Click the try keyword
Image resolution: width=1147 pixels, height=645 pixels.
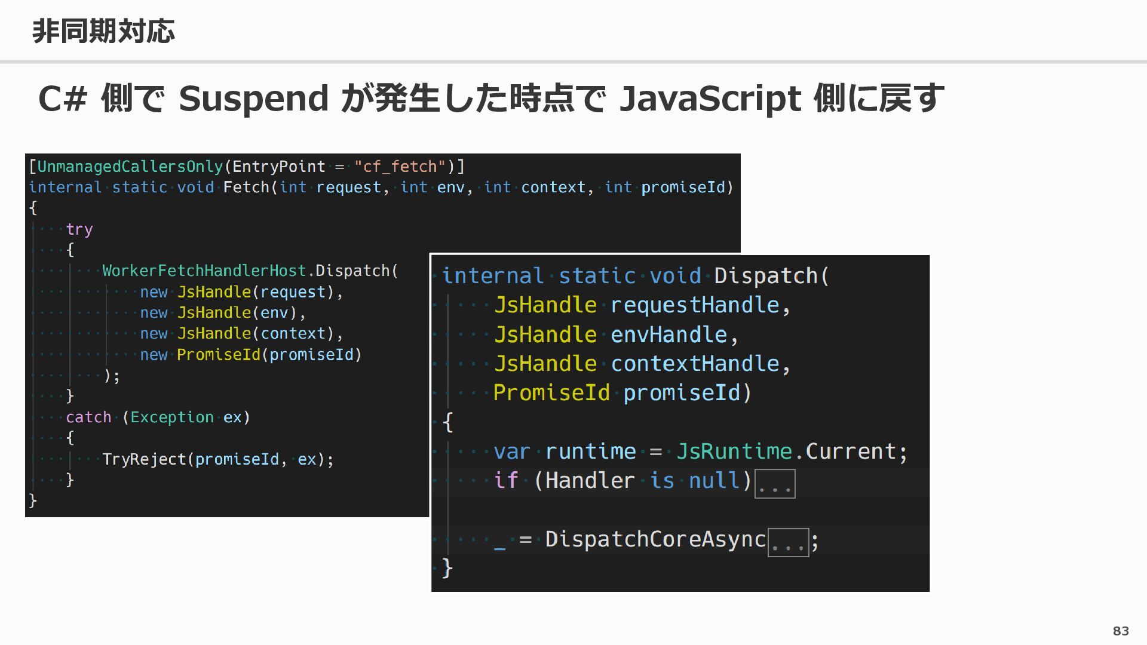pos(79,229)
